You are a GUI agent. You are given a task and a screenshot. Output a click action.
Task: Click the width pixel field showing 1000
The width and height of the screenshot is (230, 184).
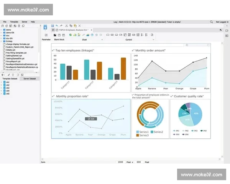tap(120, 162)
